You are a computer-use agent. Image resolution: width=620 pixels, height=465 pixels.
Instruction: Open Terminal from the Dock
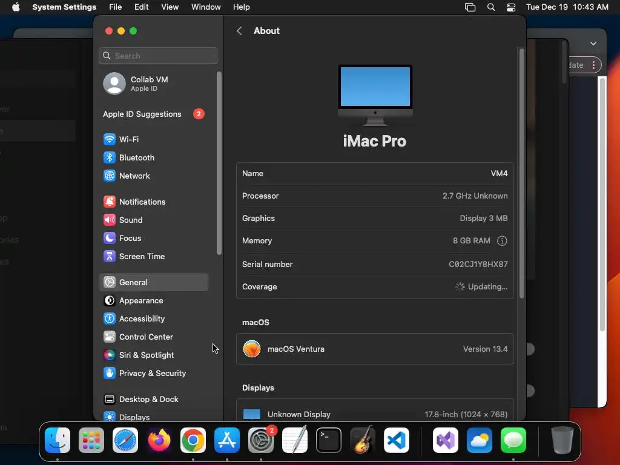tap(329, 440)
